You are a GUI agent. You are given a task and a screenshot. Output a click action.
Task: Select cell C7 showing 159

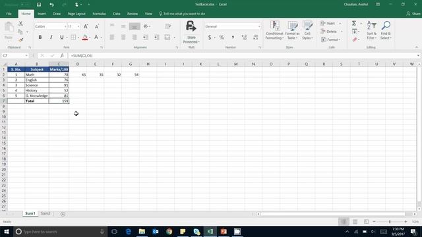(59, 101)
